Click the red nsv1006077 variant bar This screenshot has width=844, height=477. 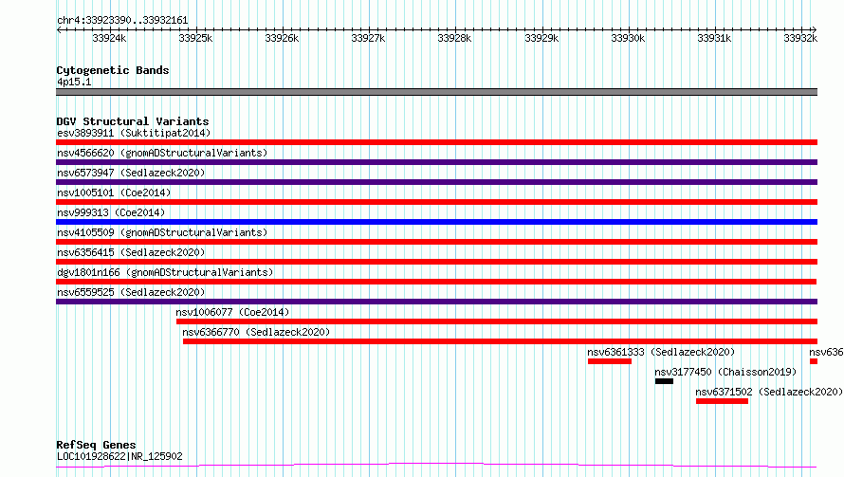pos(497,321)
